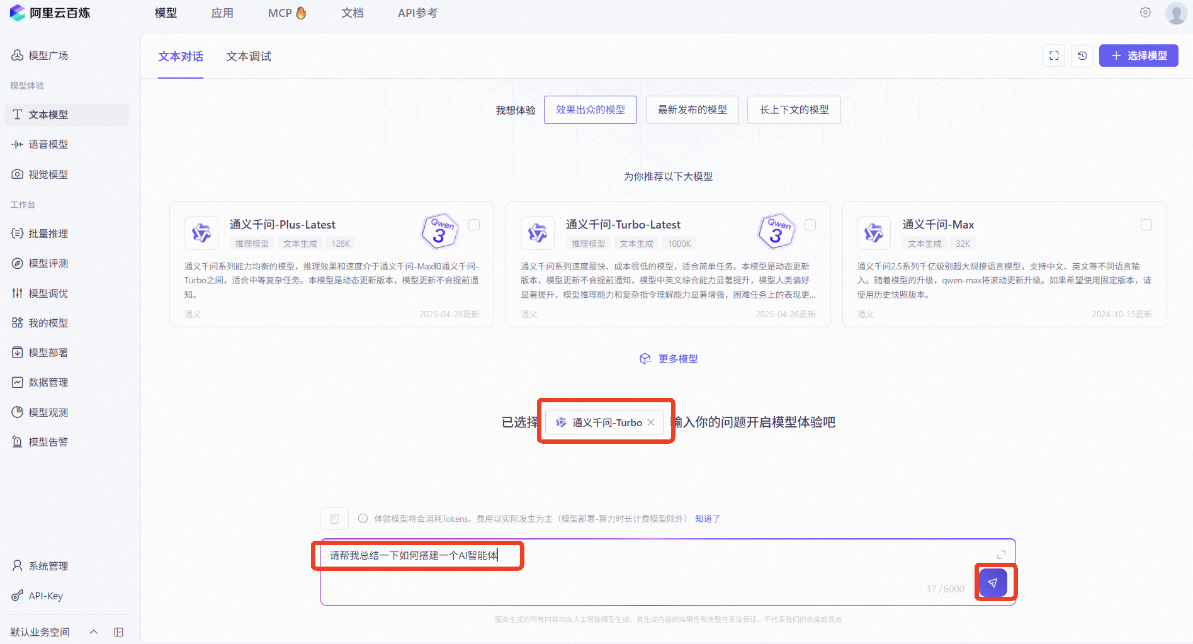Screen dimensions: 1193x644
Task: Click the info icon beside token notice
Action: [x=363, y=519]
